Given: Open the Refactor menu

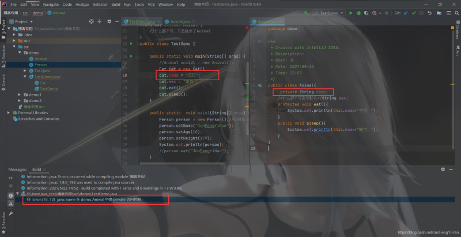Looking at the screenshot, I should 100,5.
